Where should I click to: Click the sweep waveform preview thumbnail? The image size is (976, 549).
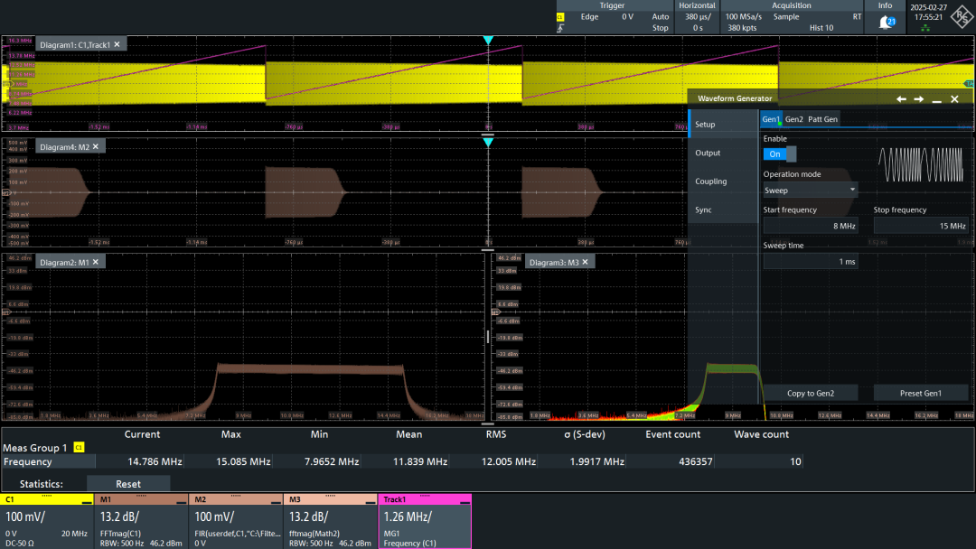tap(921, 164)
